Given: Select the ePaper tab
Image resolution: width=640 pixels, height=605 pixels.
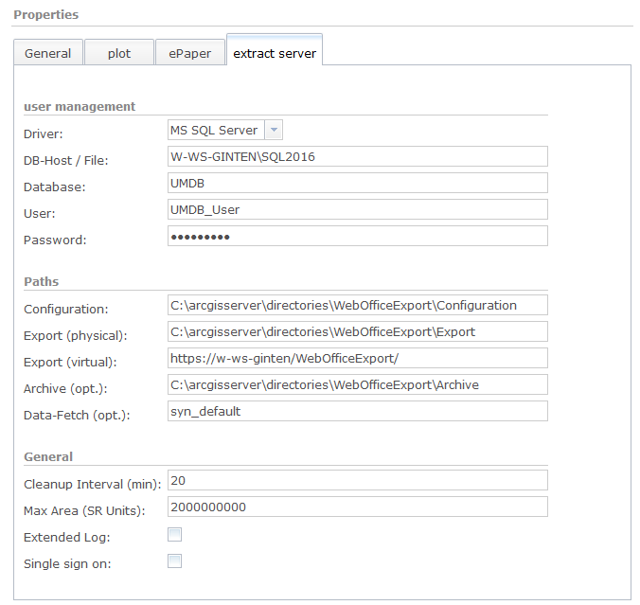Looking at the screenshot, I should pos(190,53).
